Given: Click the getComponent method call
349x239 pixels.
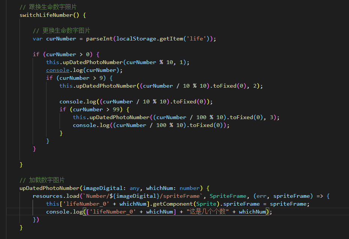Looking at the screenshot, I should click(173, 204).
